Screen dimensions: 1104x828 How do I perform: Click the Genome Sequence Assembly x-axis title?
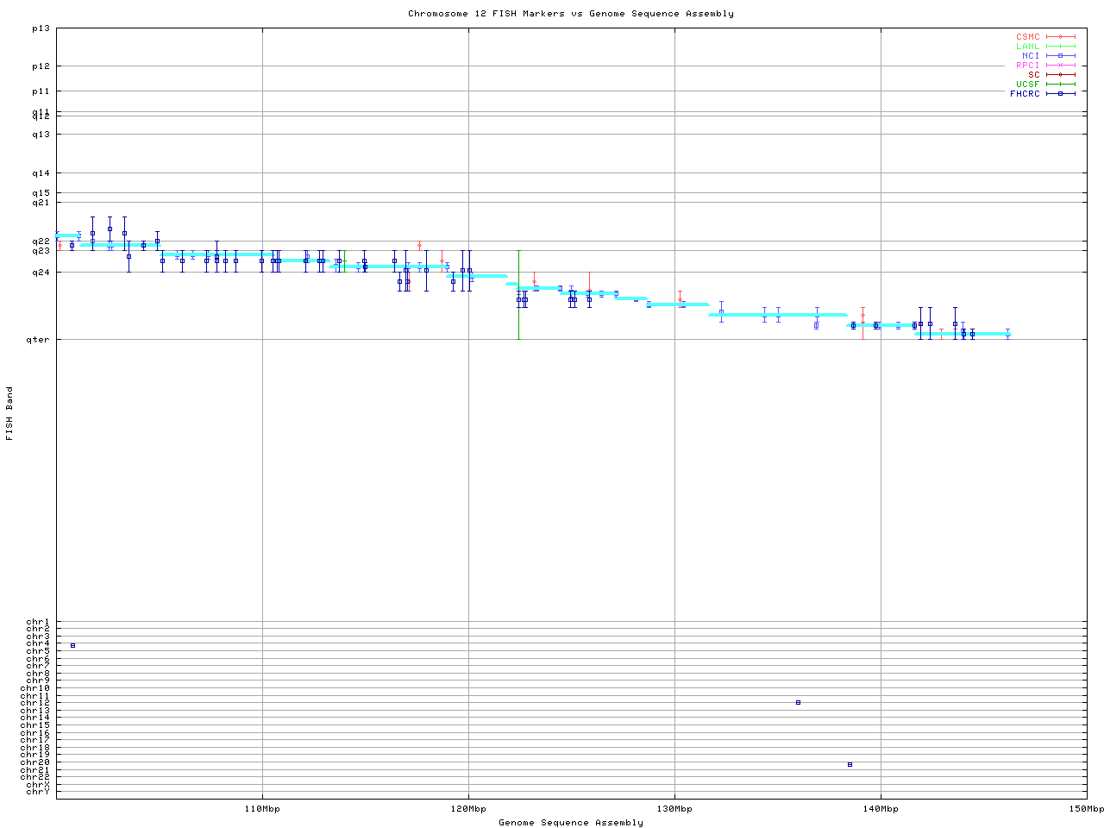[571, 823]
